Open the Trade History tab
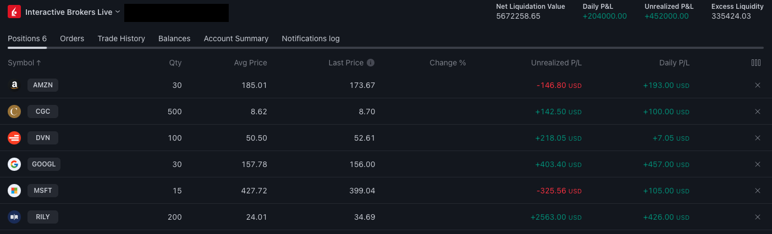Viewport: 772px width, 234px height. click(x=121, y=38)
